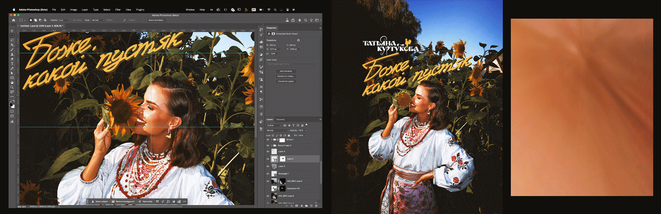This screenshot has height=214, width=661.
Task: Hide the Group 1 layer group
Action: 268,140
